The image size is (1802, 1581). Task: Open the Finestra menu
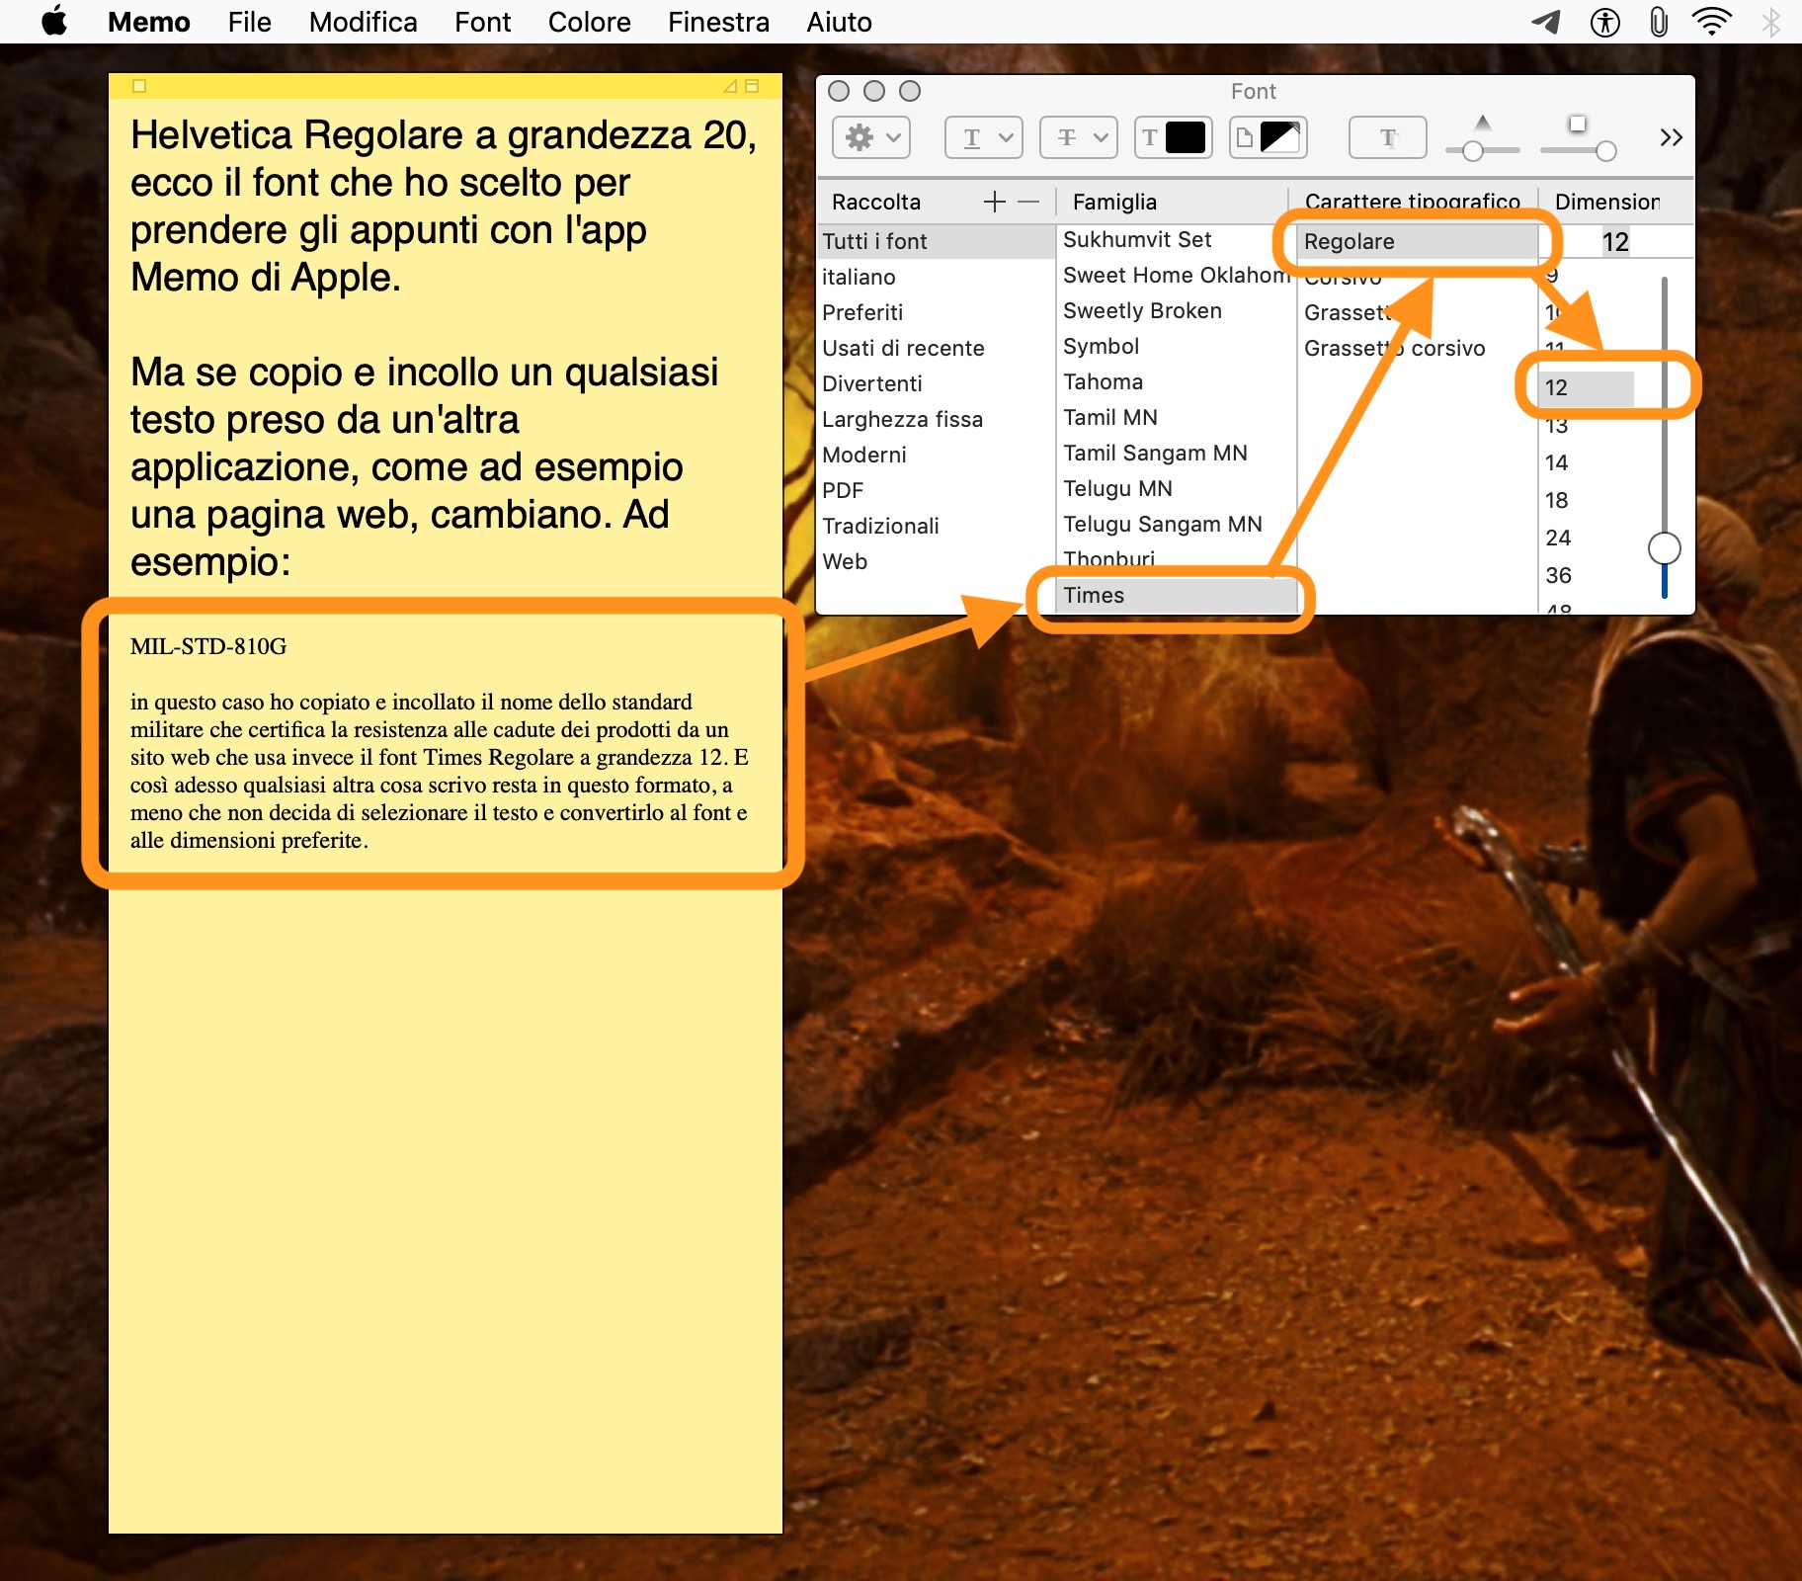click(719, 22)
